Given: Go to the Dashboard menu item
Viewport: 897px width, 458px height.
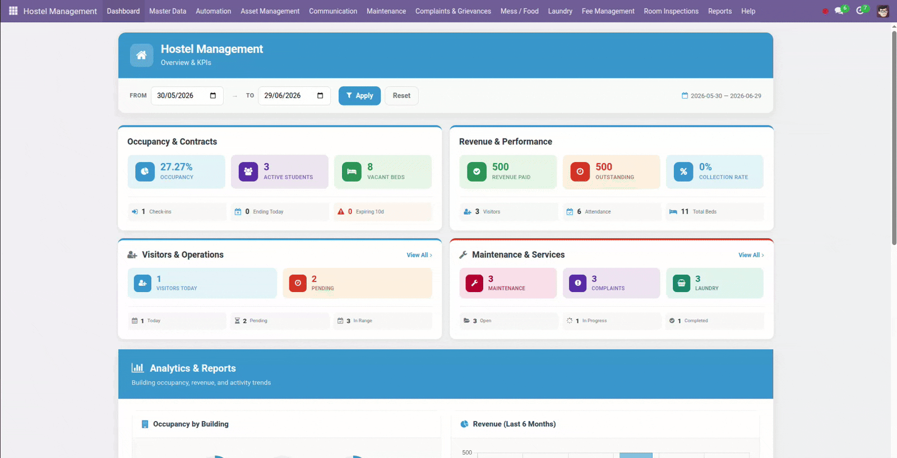Looking at the screenshot, I should pos(123,11).
